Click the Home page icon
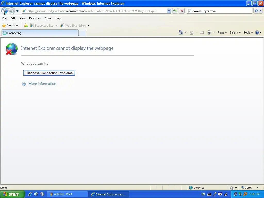The height and width of the screenshot is (198, 264). (x=181, y=32)
